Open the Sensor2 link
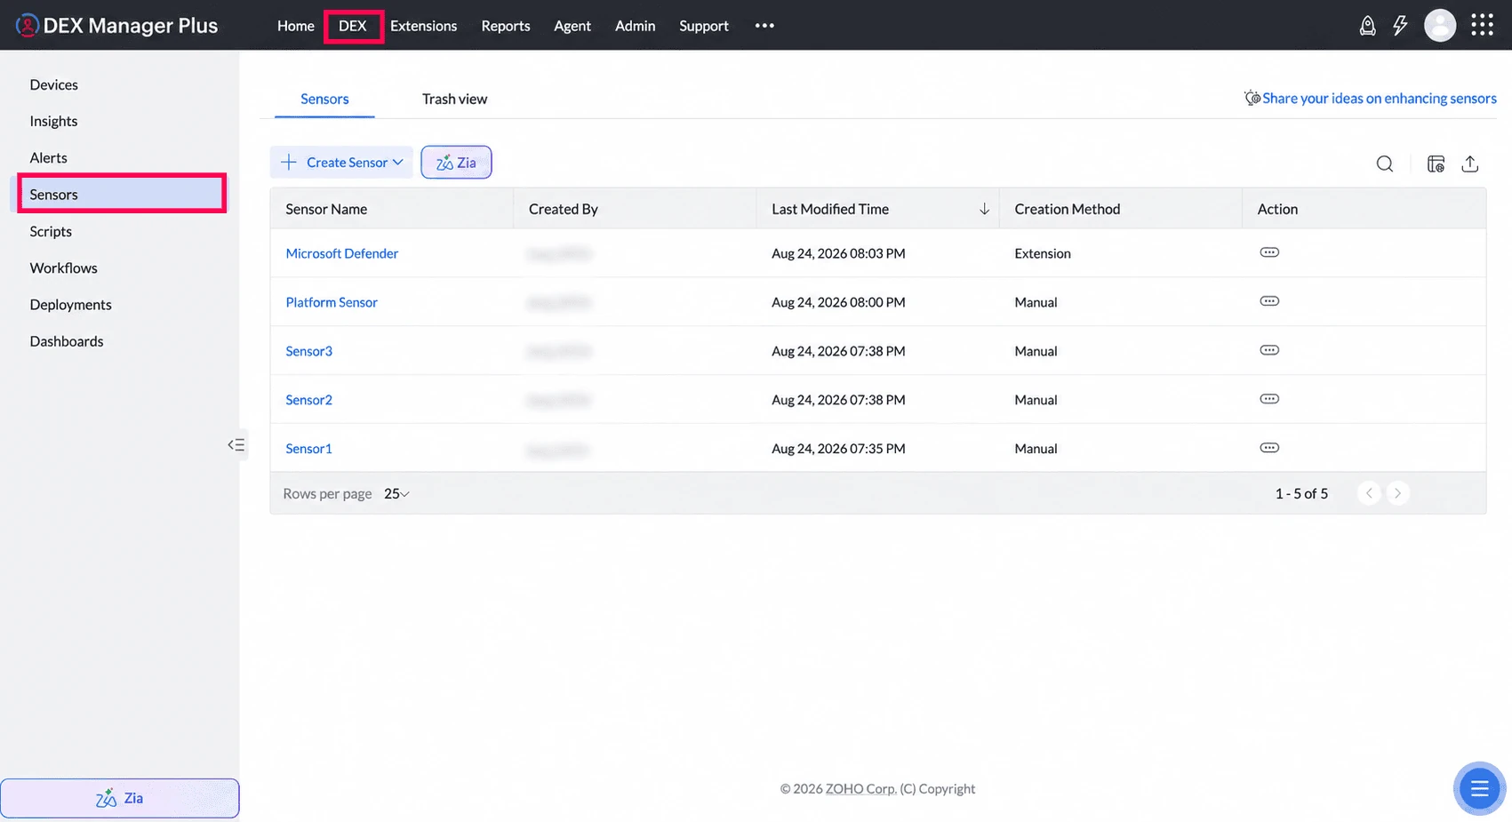Screen dimensions: 1512x822 pyautogui.click(x=308, y=400)
